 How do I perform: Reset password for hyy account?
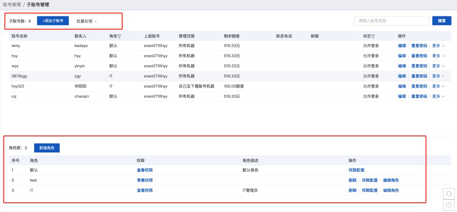(419, 56)
